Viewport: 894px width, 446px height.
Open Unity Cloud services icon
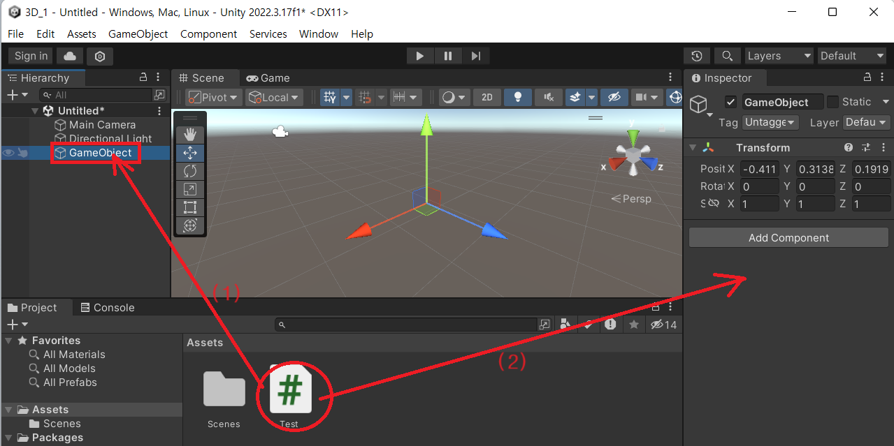click(70, 56)
